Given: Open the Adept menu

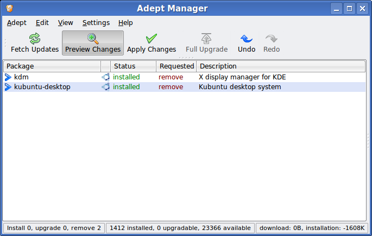Looking at the screenshot, I should pyautogui.click(x=17, y=23).
